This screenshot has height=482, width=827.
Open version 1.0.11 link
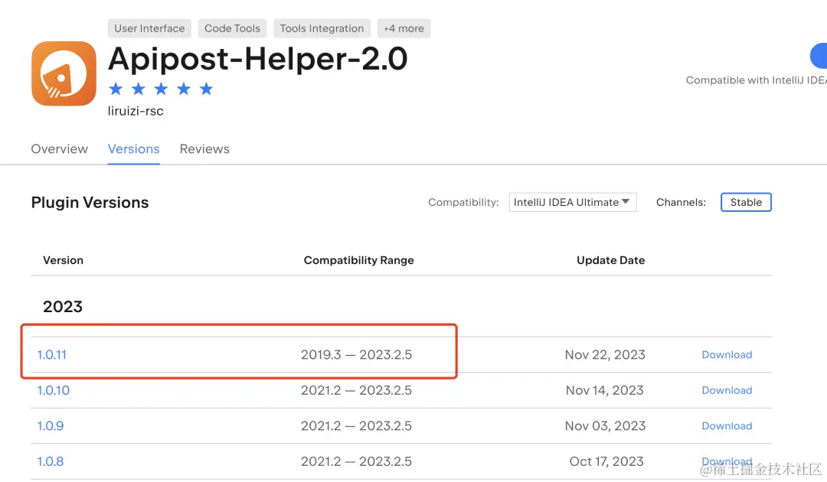coord(52,354)
